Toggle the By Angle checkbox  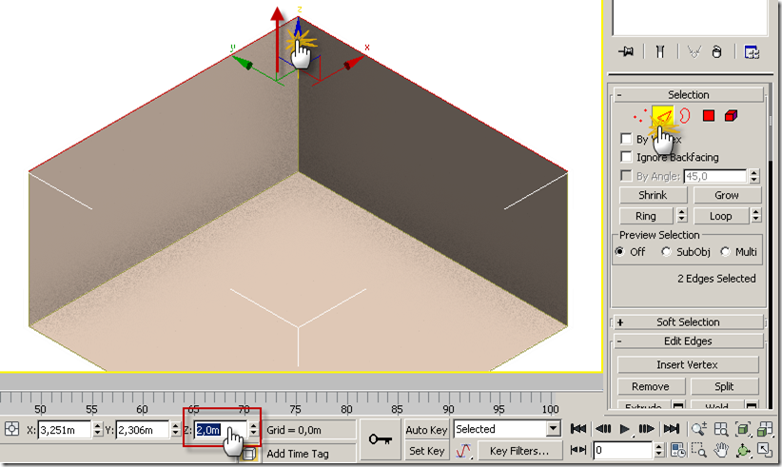626,175
